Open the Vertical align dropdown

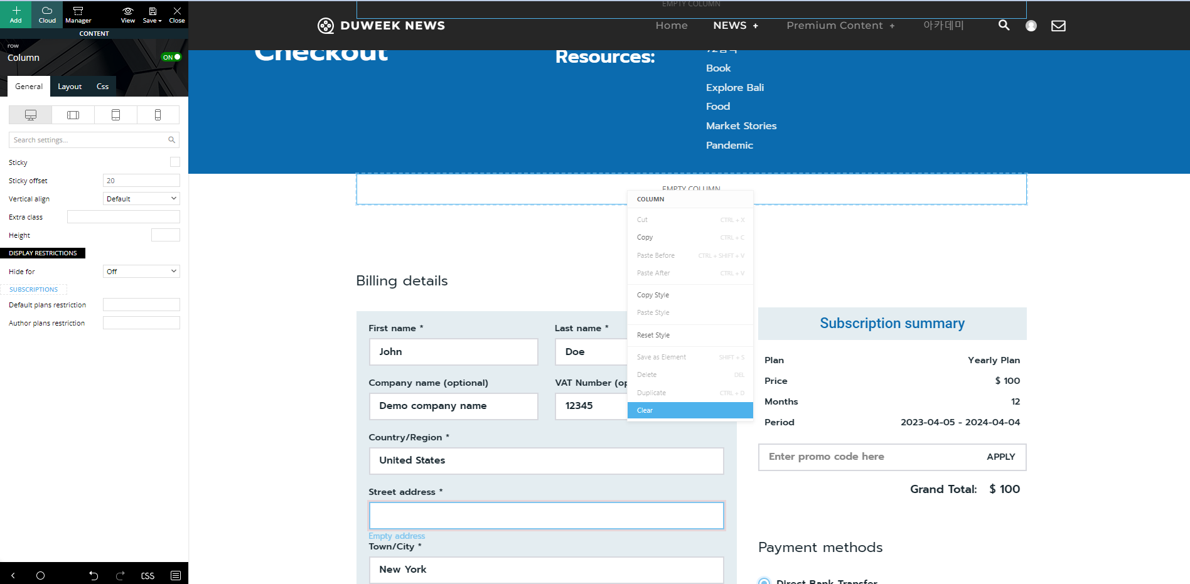click(x=141, y=199)
